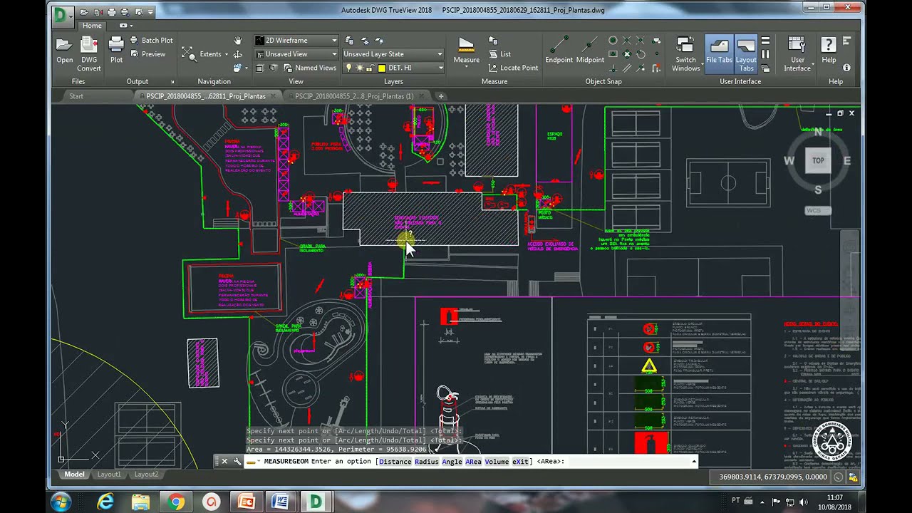Open the Start file tab
The image size is (912, 513).
76,96
